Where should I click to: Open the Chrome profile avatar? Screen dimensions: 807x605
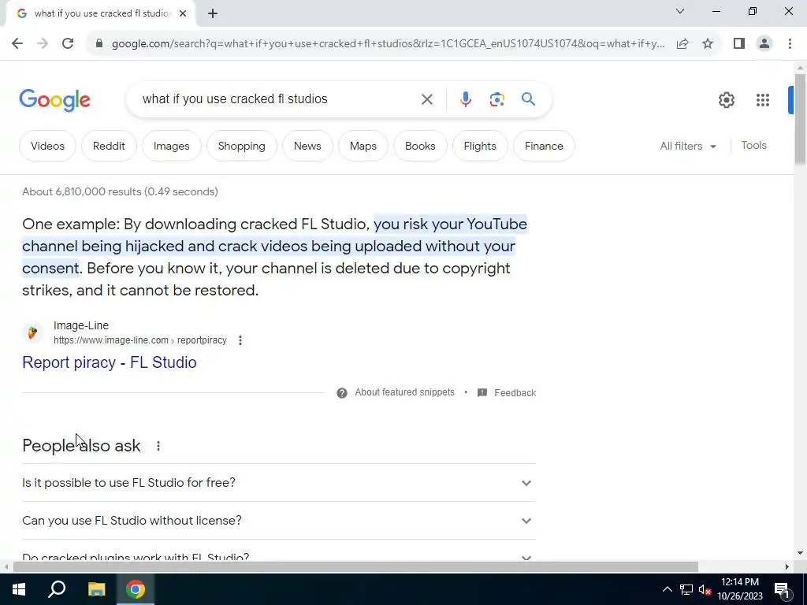[x=764, y=44]
